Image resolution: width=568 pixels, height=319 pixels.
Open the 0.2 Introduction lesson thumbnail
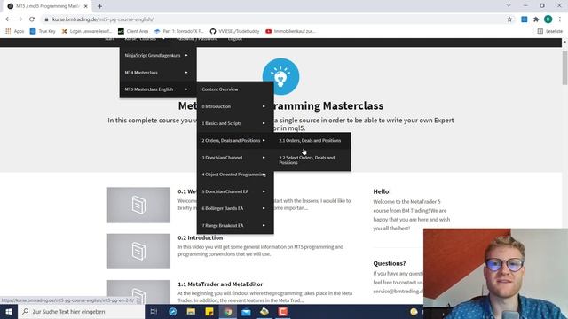(138, 252)
